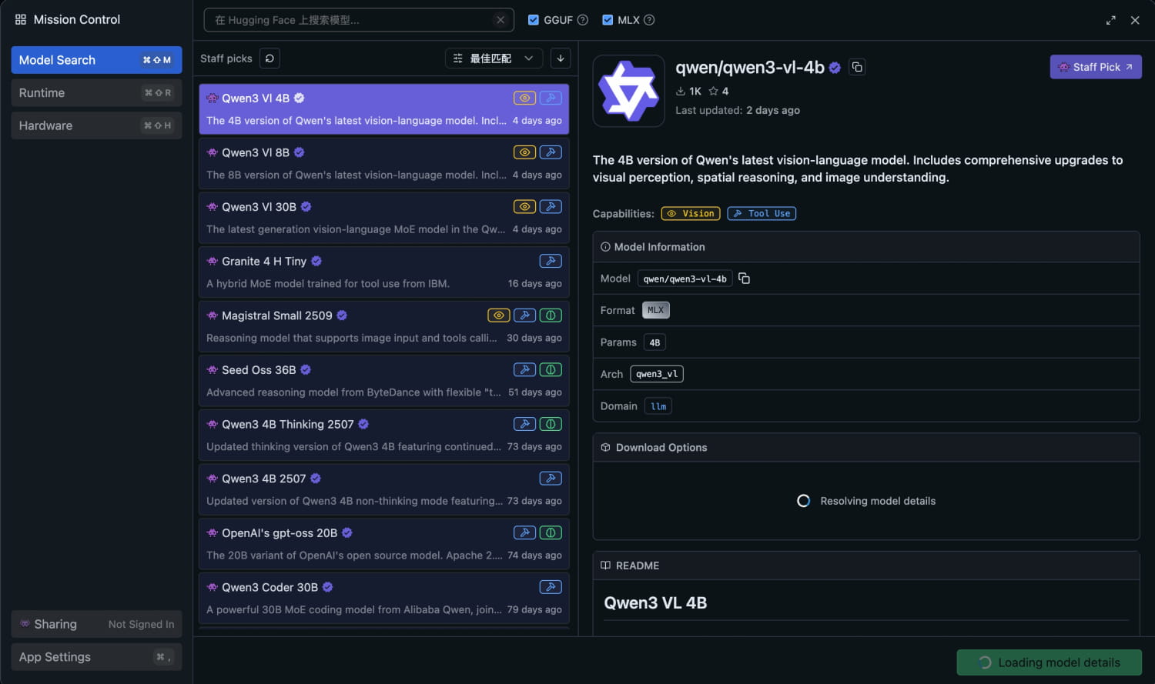Click the Vision capability badge
This screenshot has height=684, width=1155.
point(691,214)
